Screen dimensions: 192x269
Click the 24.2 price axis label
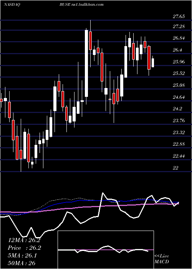(177, 109)
